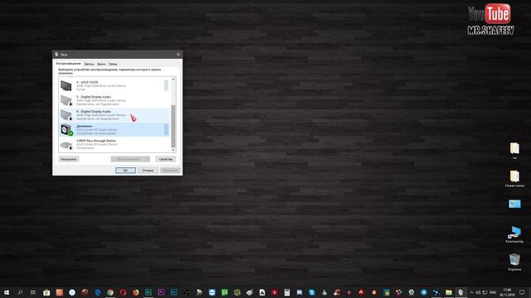The width and height of the screenshot is (531, 298).
Task: Open taskbar Search magnifier
Action: point(20,292)
